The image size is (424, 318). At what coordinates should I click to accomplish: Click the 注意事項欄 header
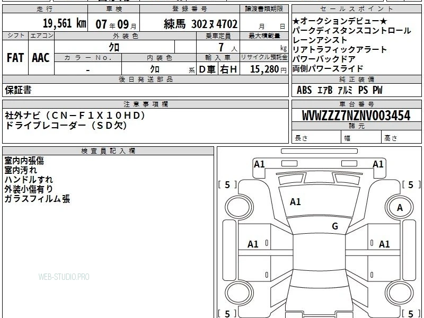pyautogui.click(x=146, y=104)
